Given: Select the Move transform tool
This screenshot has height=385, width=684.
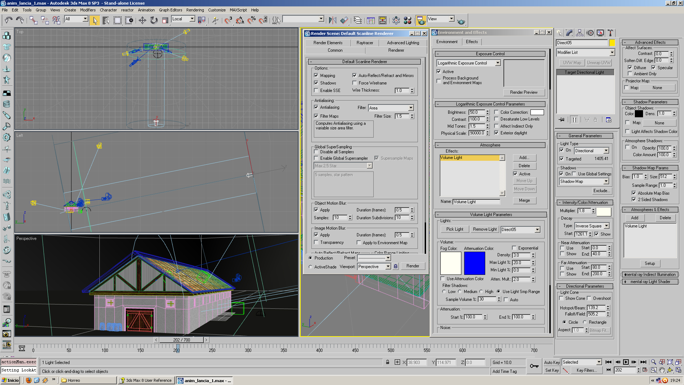Looking at the screenshot, I should [x=142, y=20].
